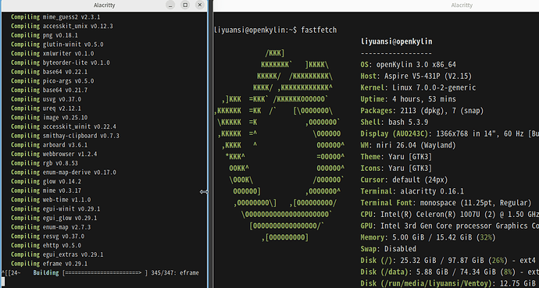This screenshot has width=539, height=288.
Task: Click the left Alacritty window title
Action: [104, 5]
